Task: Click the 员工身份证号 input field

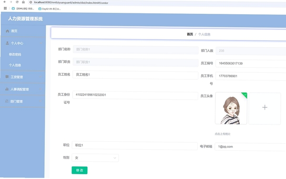Action: pos(135,95)
